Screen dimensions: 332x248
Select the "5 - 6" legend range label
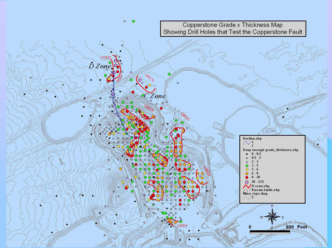(x=255, y=169)
